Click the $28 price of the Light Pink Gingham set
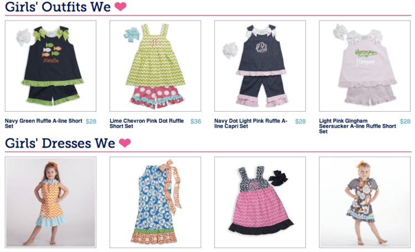This screenshot has height=252, width=415. [405, 122]
